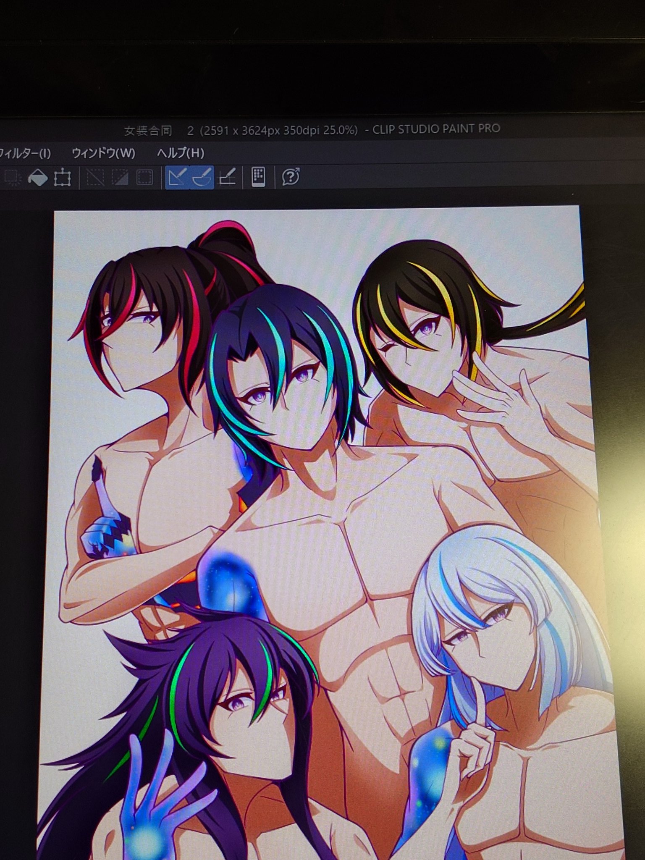This screenshot has height=860, width=645.
Task: Open the ウィンドウ(W) menu
Action: (x=103, y=153)
